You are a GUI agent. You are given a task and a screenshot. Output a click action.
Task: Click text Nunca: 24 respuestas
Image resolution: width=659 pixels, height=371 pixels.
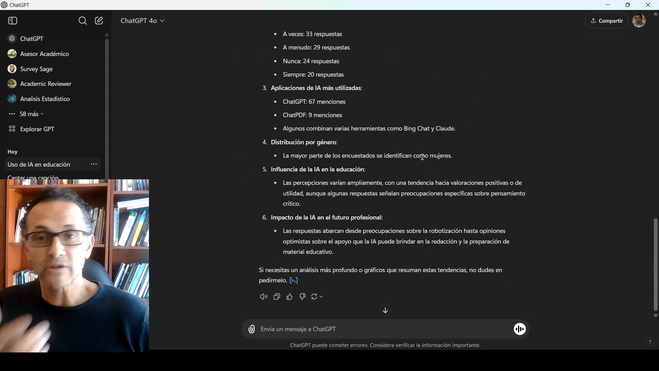pos(311,61)
